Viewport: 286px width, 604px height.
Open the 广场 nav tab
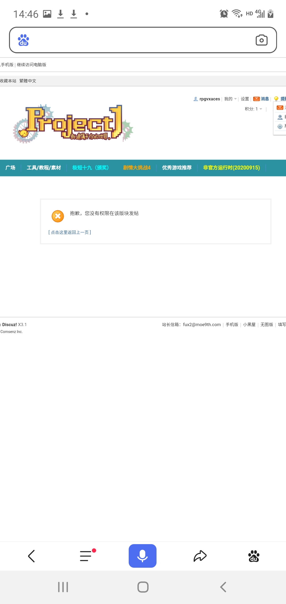pos(10,168)
